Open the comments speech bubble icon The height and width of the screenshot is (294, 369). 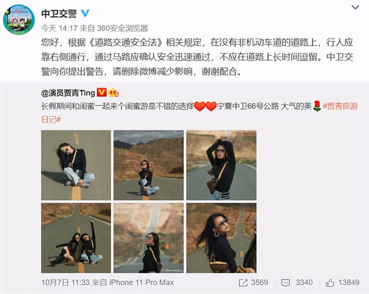(x=285, y=282)
